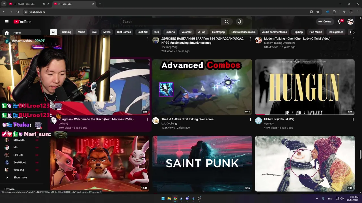Open WehSing subscription

19,170
